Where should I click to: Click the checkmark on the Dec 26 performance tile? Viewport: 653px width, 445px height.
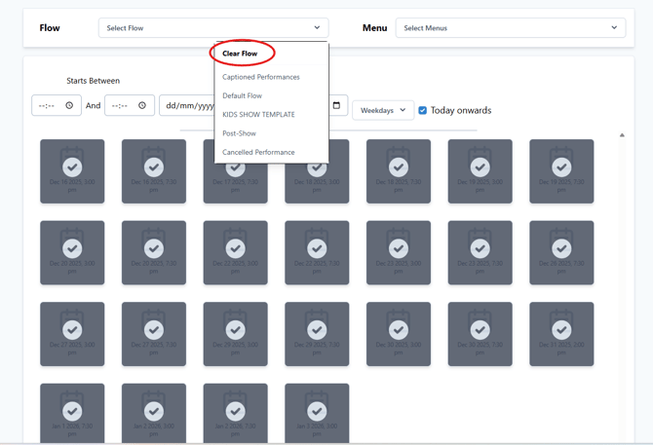[x=561, y=248]
